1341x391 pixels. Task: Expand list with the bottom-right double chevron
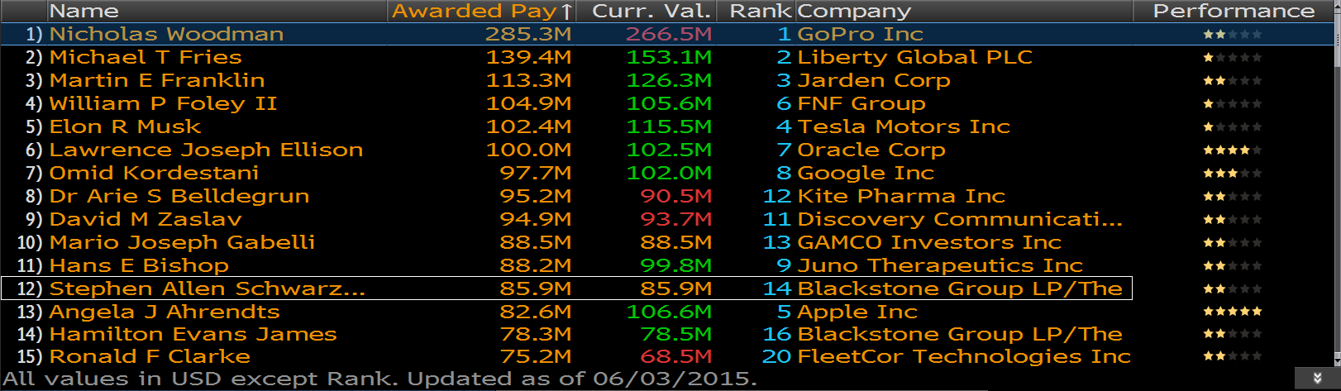[1318, 378]
